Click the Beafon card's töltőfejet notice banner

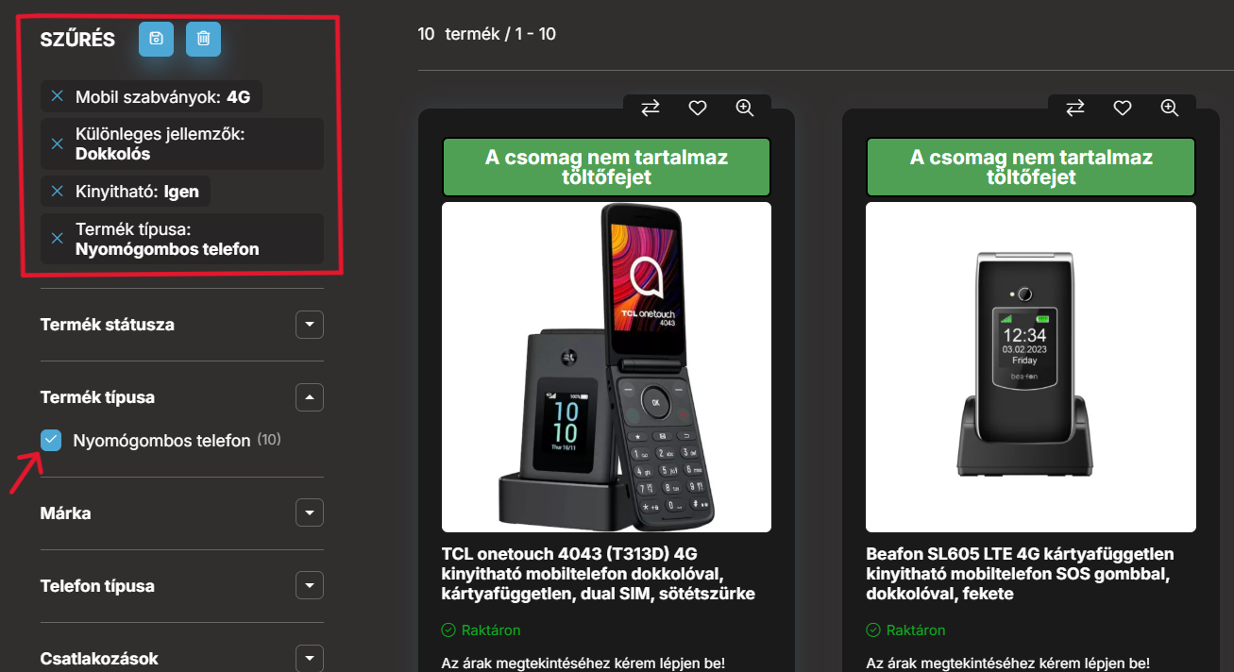pyautogui.click(x=1031, y=167)
